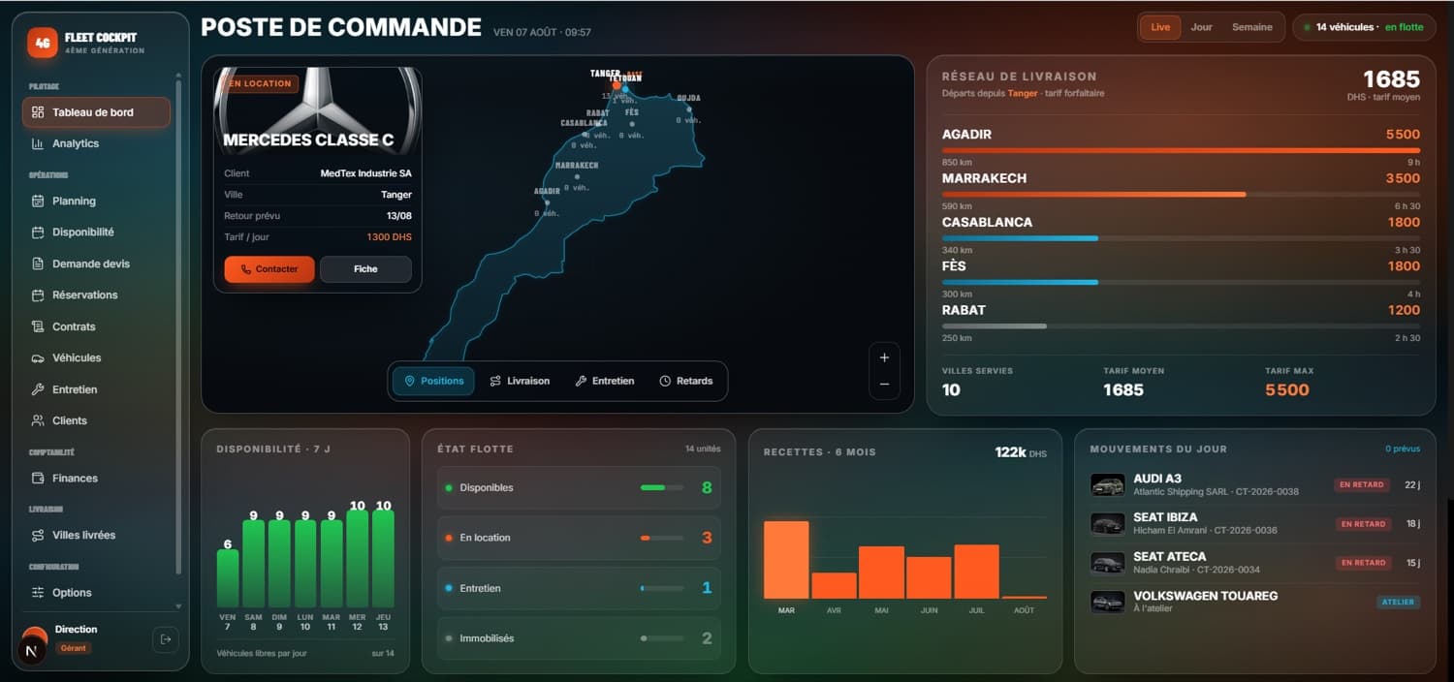Click the MedTex Industrie SA client name
The width and height of the screenshot is (1454, 682).
click(365, 173)
